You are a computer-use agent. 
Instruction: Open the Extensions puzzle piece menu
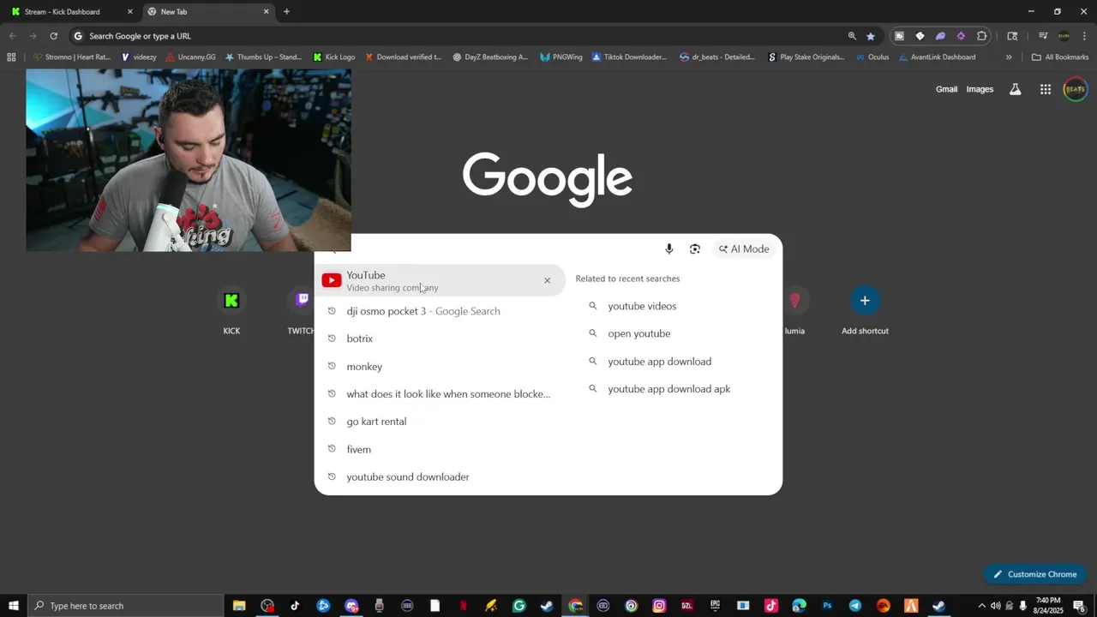point(982,36)
